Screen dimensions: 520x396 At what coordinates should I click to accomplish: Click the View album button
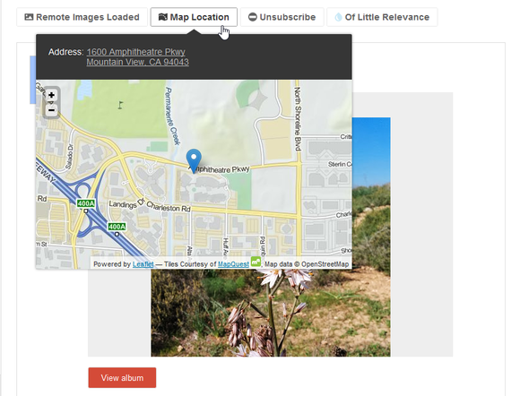pos(122,378)
